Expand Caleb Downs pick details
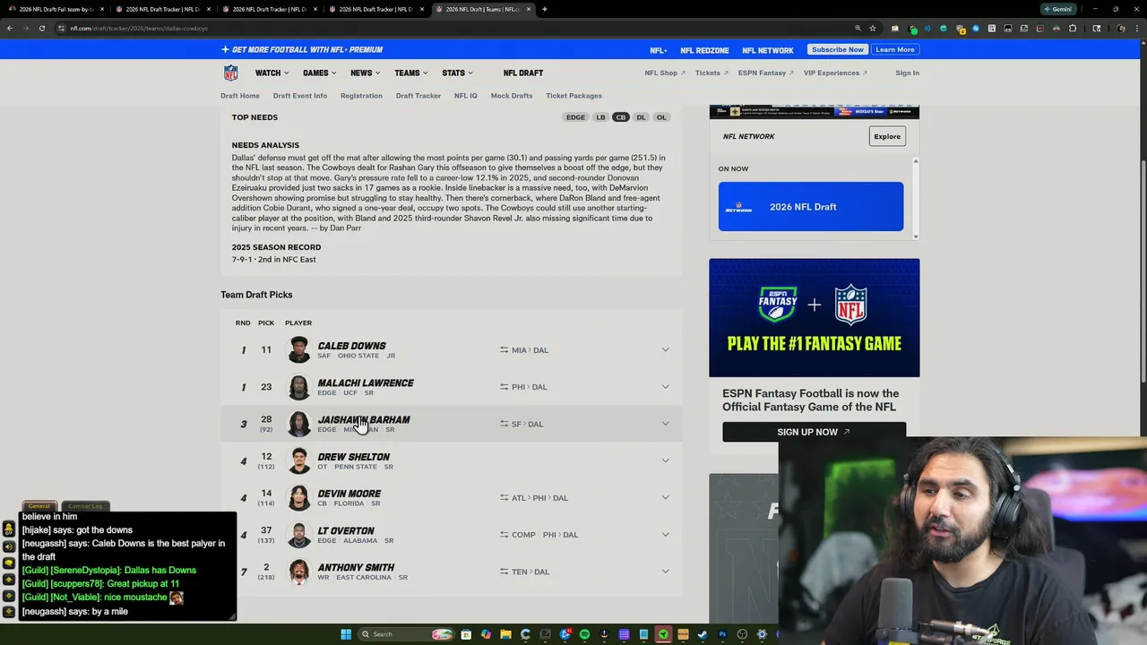1147x645 pixels. (665, 350)
